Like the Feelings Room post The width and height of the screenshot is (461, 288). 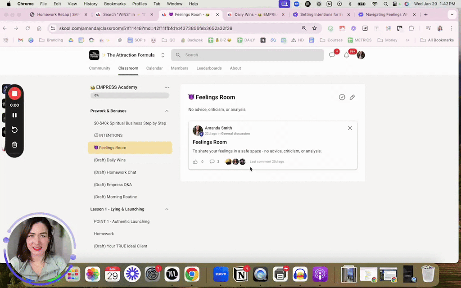195,162
